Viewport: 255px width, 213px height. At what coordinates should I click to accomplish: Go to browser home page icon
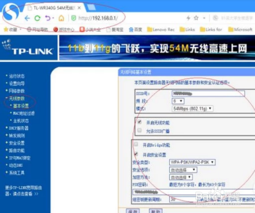pyautogui.click(x=61, y=18)
